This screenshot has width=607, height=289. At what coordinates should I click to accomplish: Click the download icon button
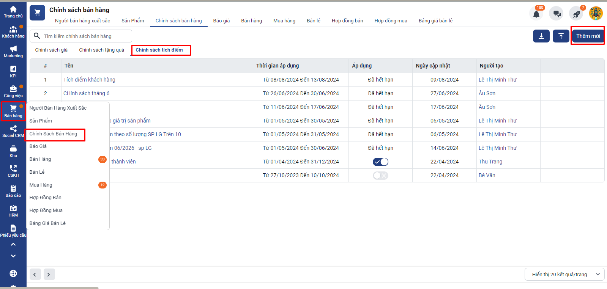[541, 36]
